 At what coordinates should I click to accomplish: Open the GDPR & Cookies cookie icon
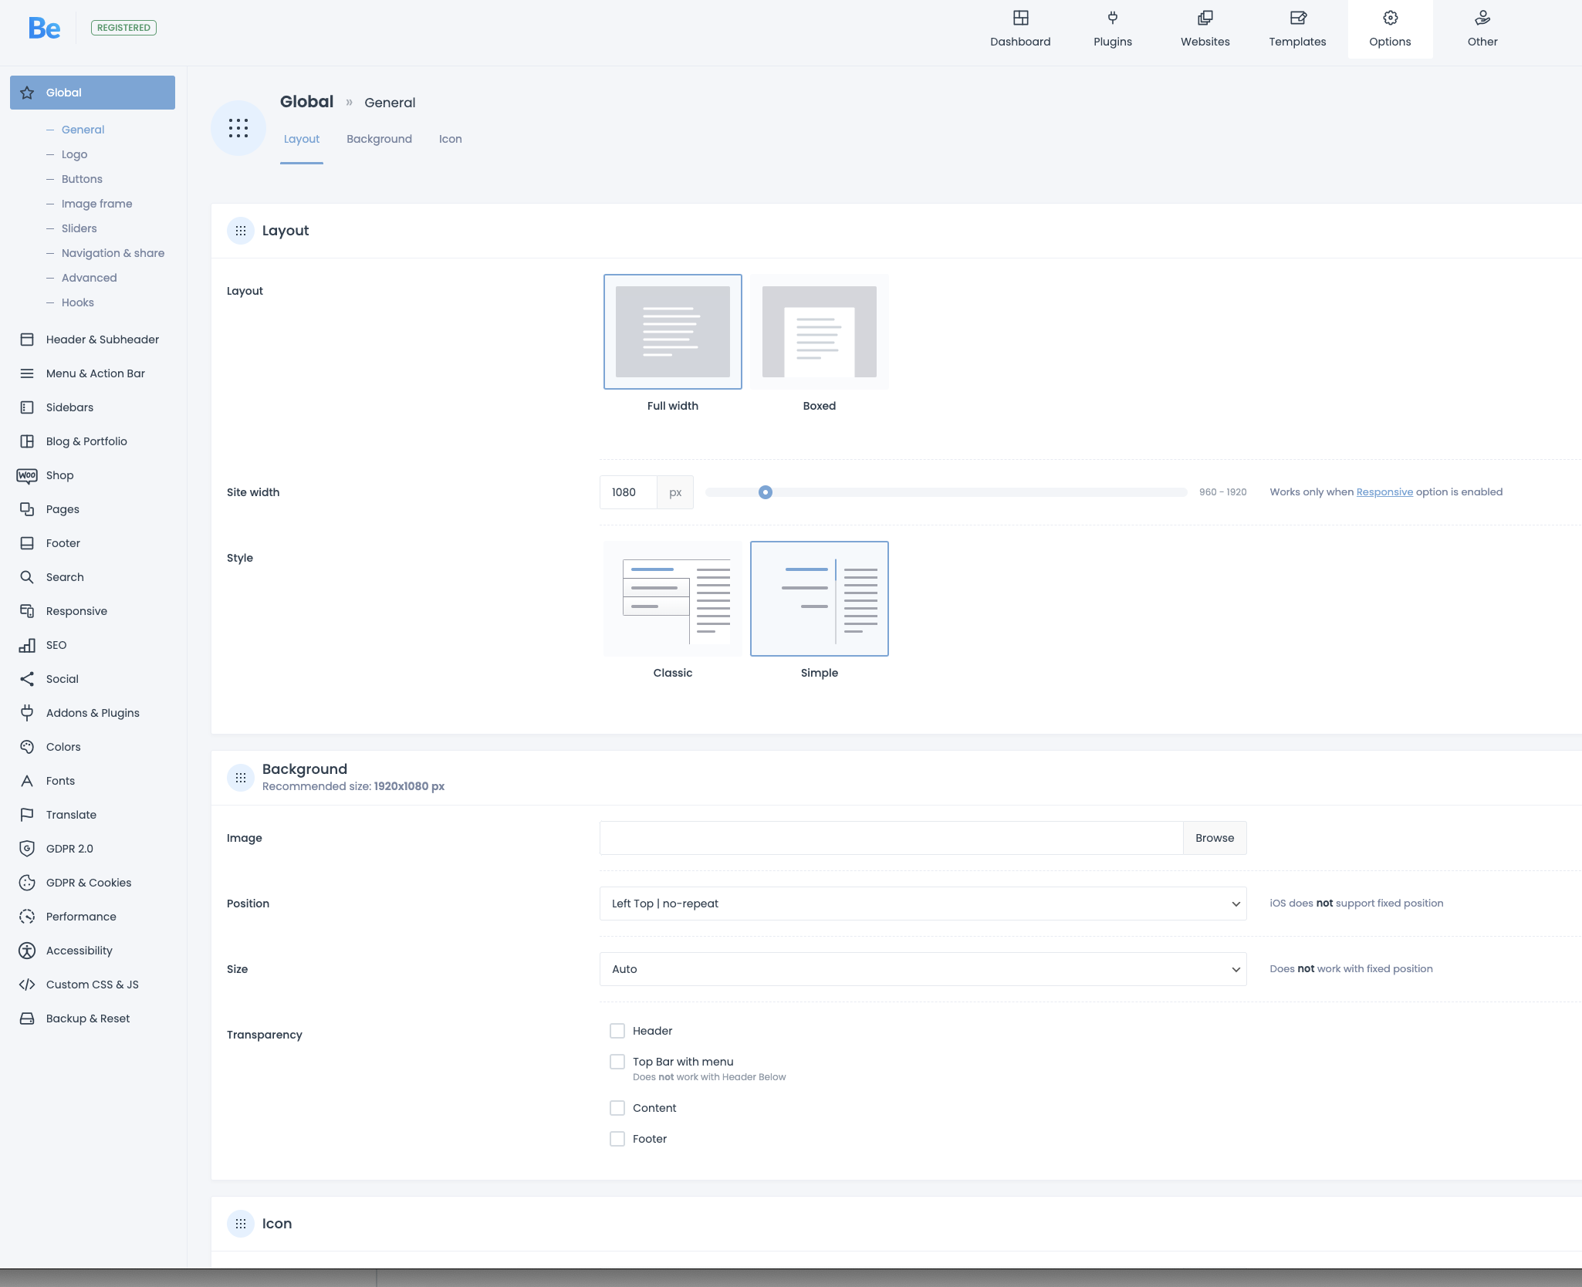point(27,883)
